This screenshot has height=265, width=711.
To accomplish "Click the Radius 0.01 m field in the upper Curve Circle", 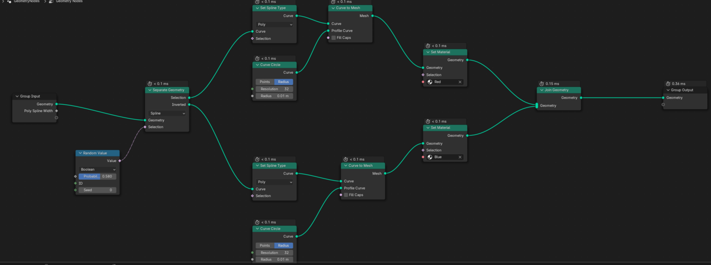I will 274,96.
